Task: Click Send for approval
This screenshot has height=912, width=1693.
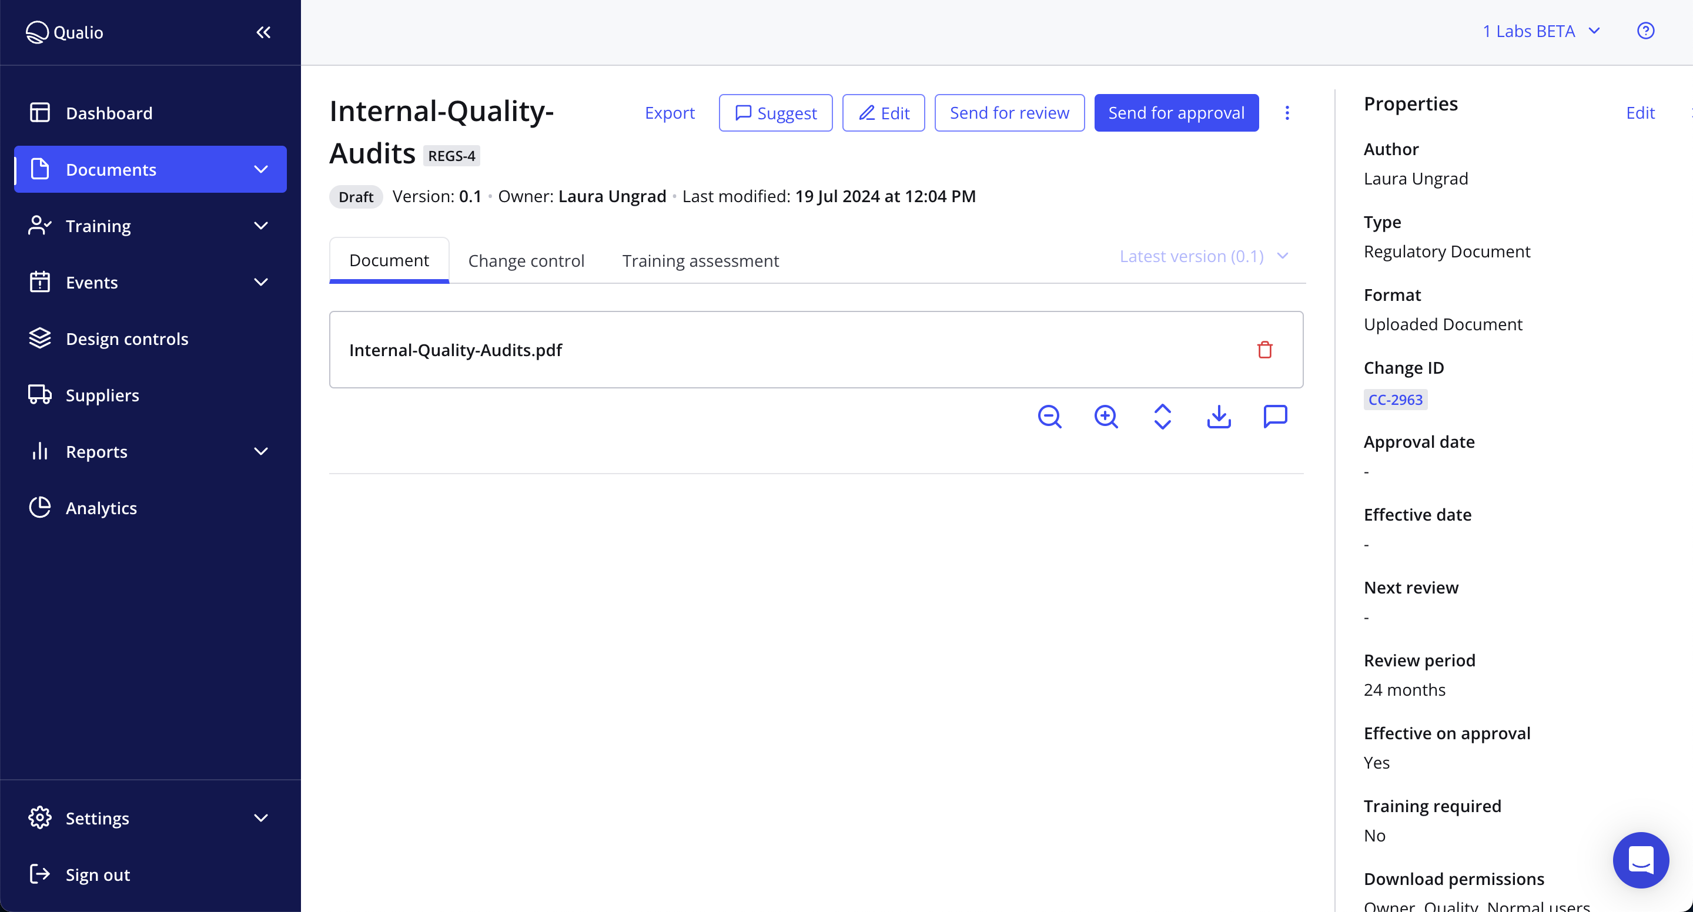Action: [1176, 112]
